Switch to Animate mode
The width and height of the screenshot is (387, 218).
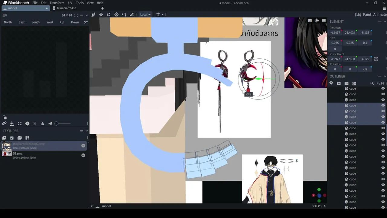click(380, 15)
